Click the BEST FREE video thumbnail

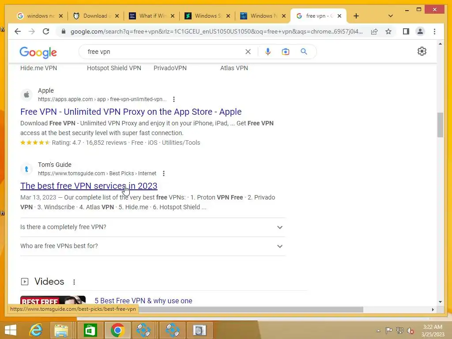coord(53,300)
